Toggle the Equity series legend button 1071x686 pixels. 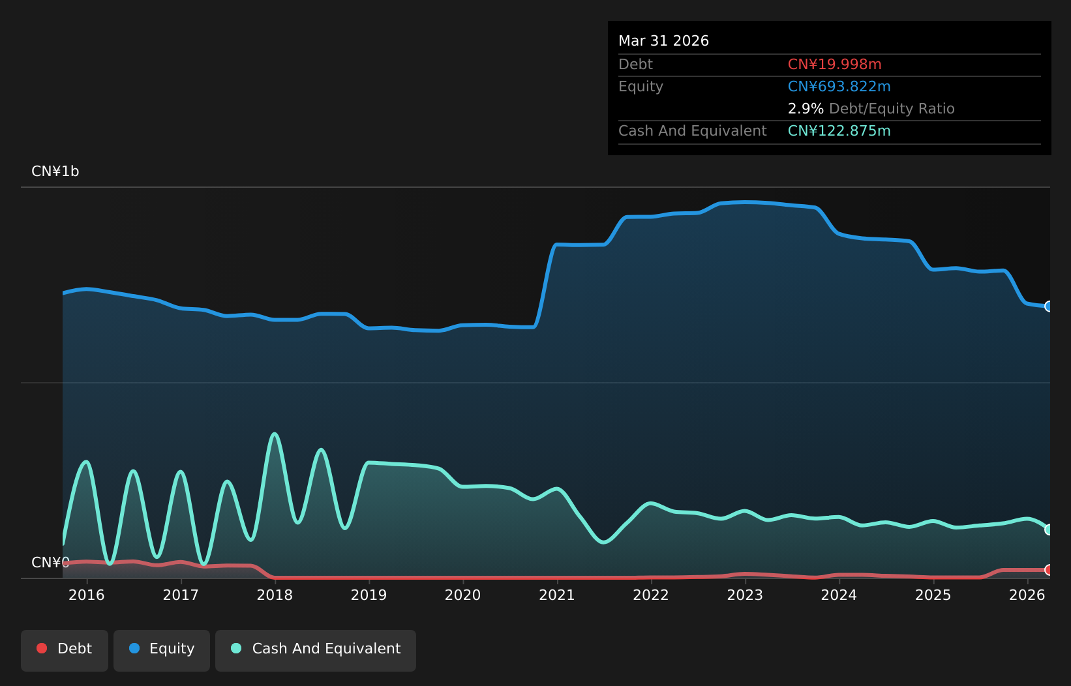(x=162, y=650)
